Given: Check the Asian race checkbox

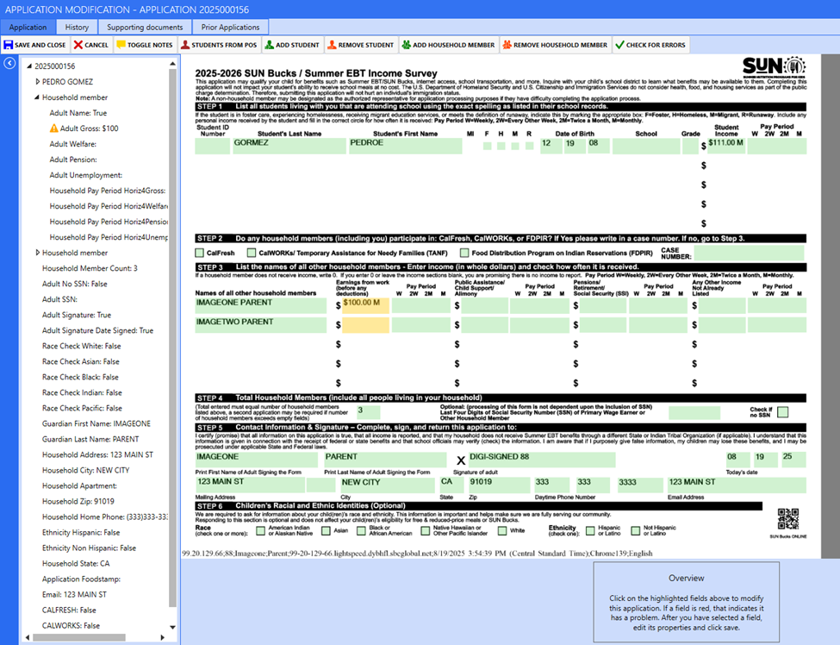Looking at the screenshot, I should point(326,531).
